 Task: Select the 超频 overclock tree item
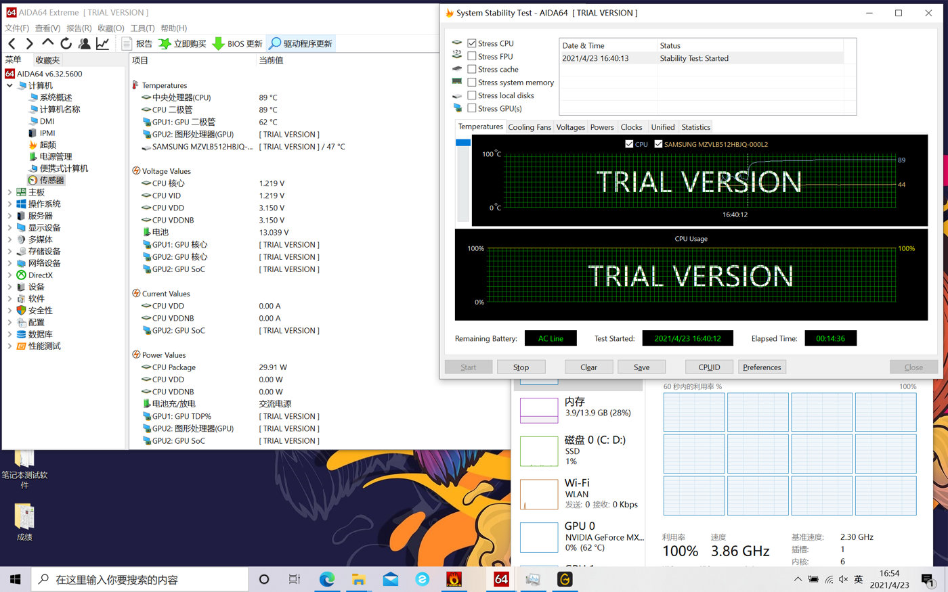pyautogui.click(x=47, y=145)
